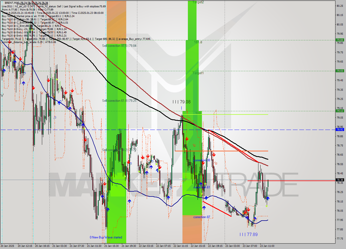The image size is (346, 249).
Task: Click the Target1 label
Action: pos(198,73)
